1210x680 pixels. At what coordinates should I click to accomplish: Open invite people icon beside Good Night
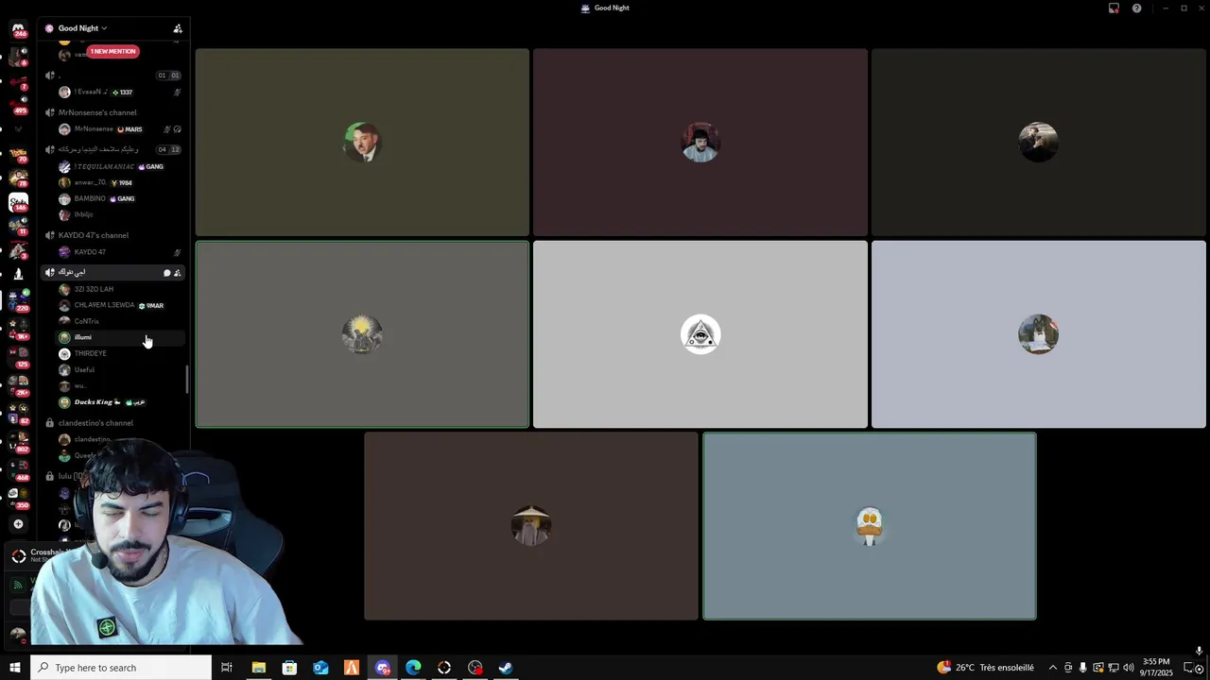178,28
